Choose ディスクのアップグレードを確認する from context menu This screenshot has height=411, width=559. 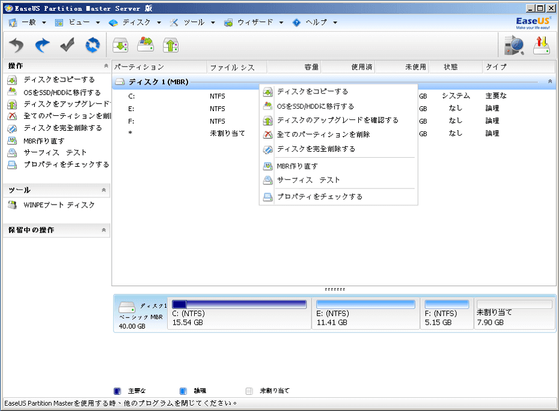point(338,120)
